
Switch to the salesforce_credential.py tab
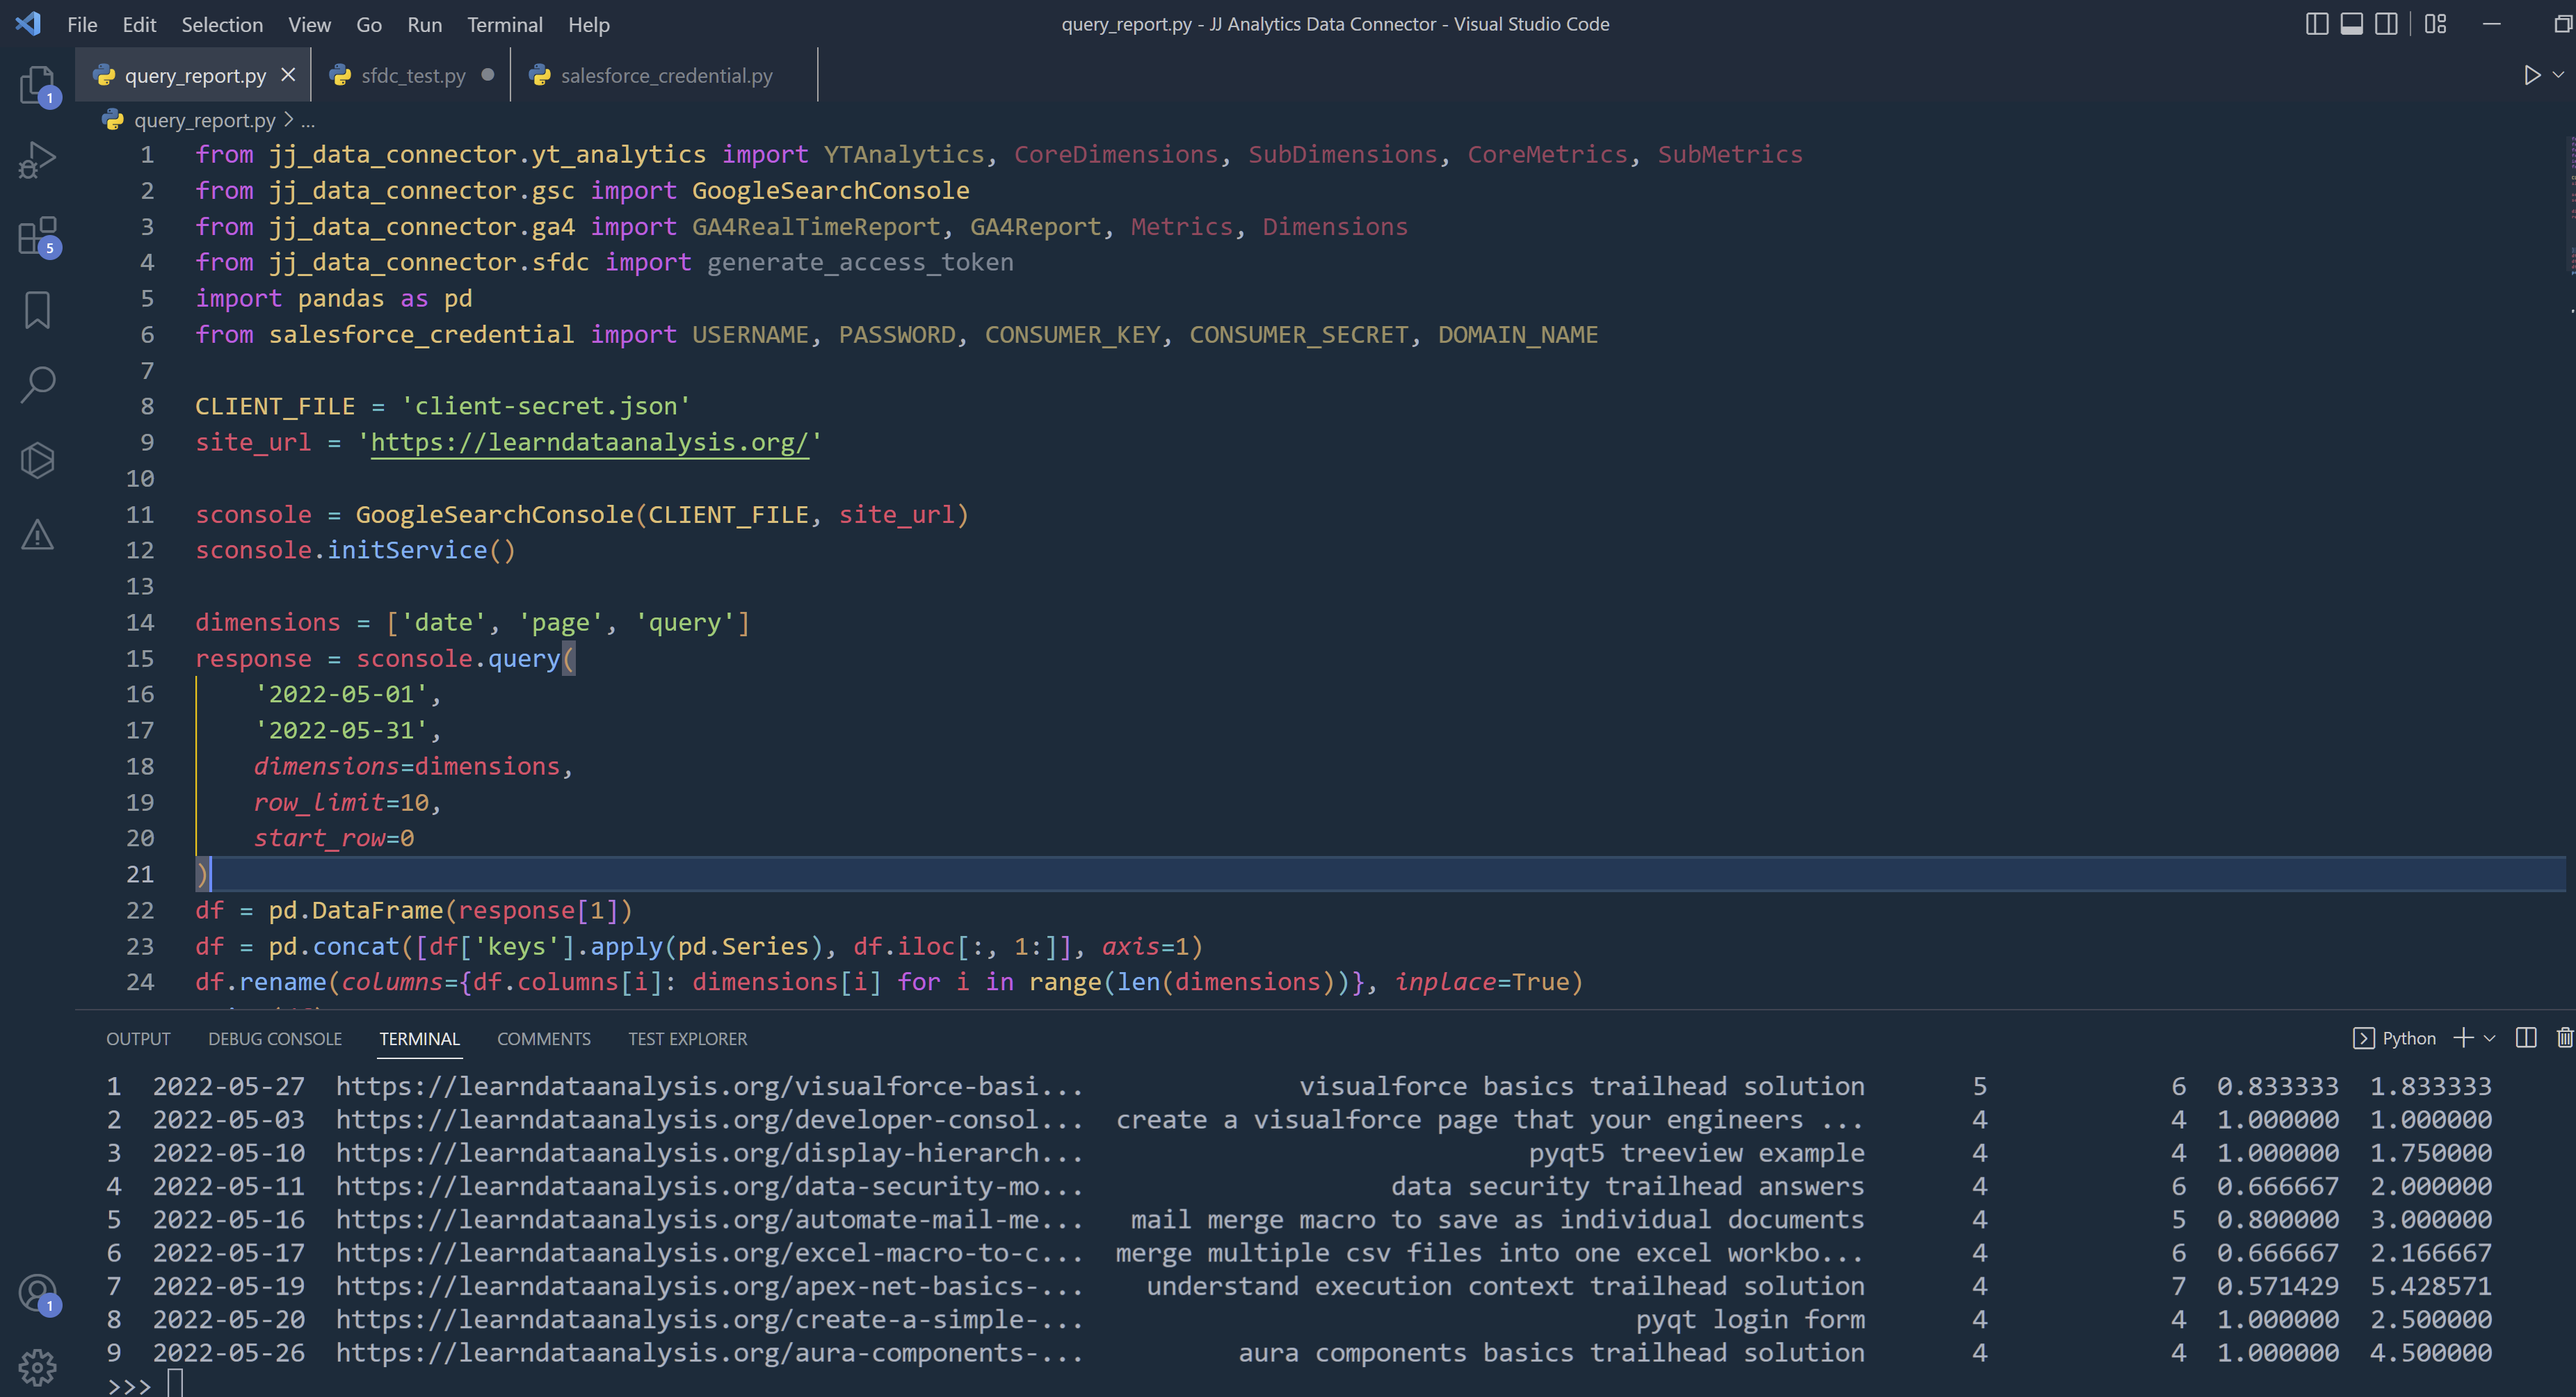[x=666, y=75]
